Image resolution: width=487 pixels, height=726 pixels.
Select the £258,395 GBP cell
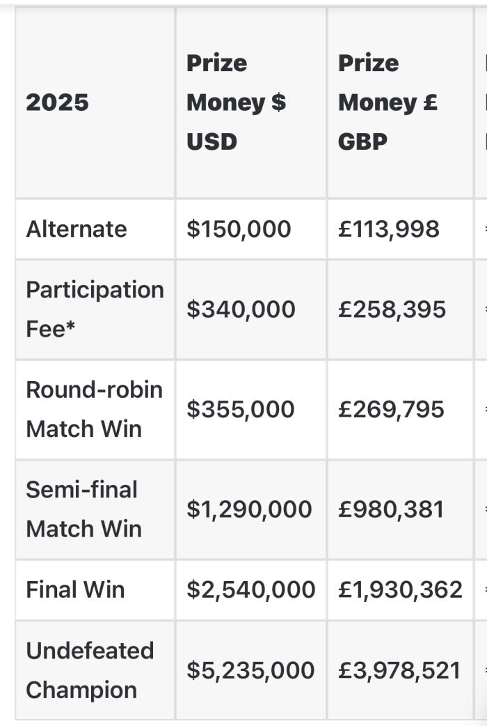pyautogui.click(x=392, y=309)
